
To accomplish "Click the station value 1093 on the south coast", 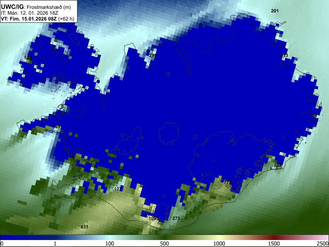I will (154, 218).
